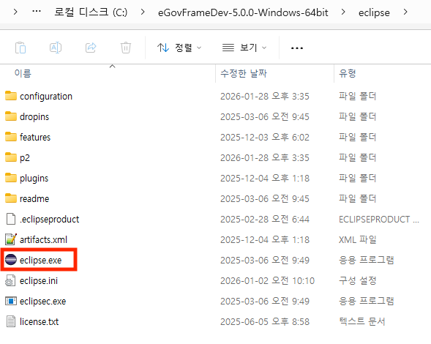The width and height of the screenshot is (431, 344).
Task: Select the p2 folder name
Action: pyautogui.click(x=24, y=158)
